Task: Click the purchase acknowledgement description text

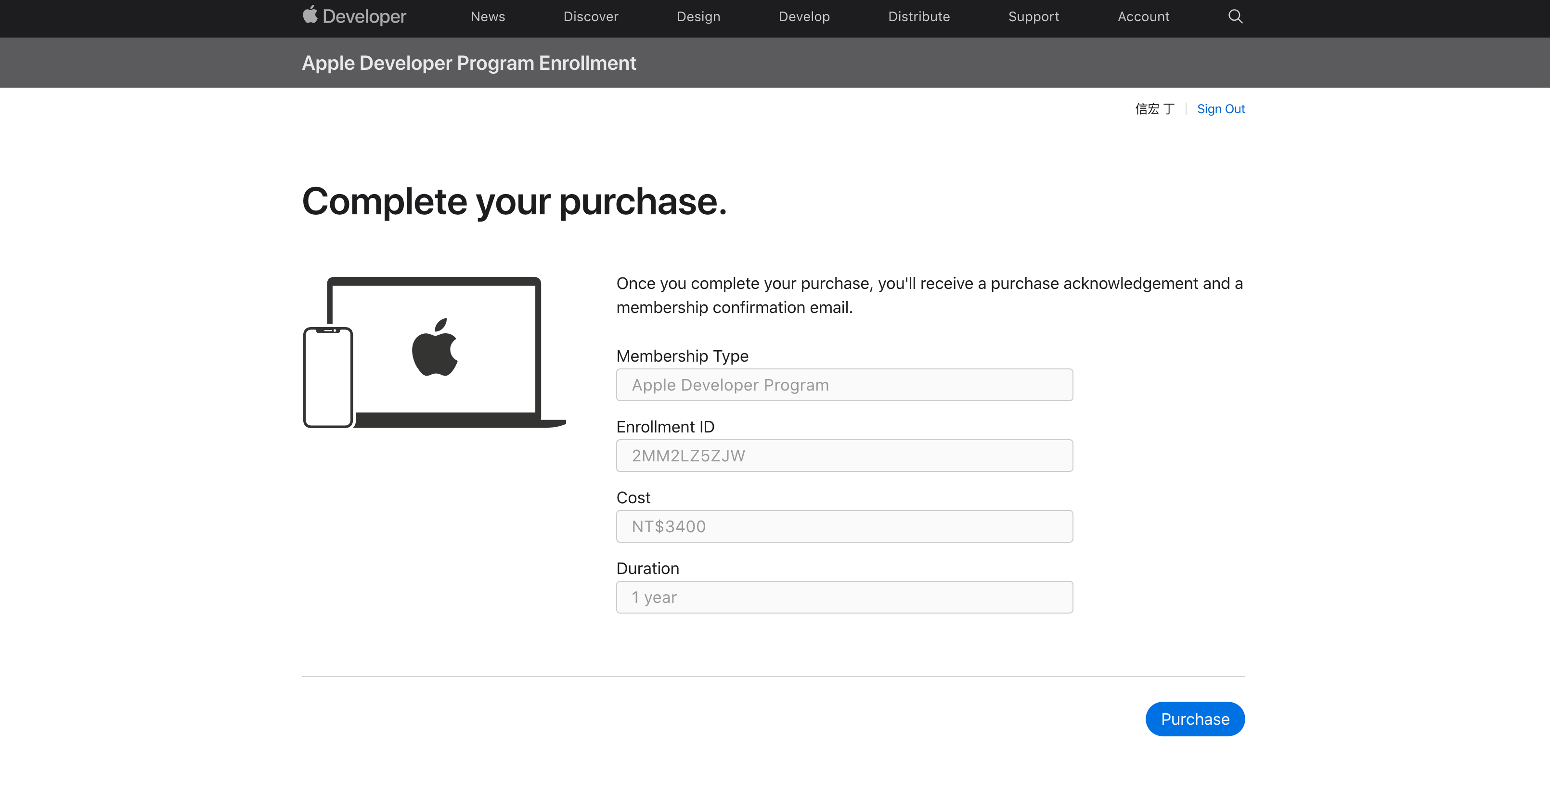Action: point(929,295)
